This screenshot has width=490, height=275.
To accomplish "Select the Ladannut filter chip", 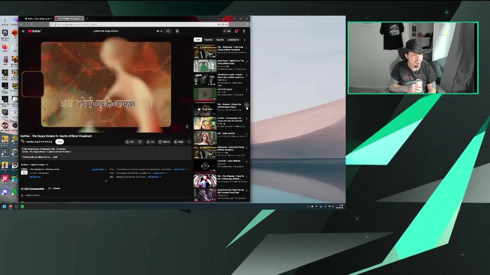I will point(234,40).
